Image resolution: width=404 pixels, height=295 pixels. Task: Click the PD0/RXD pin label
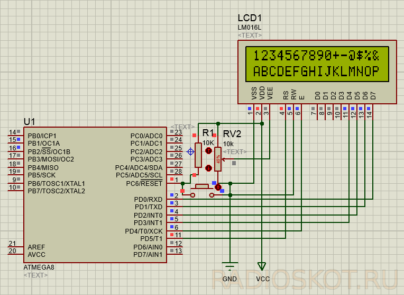(148, 200)
